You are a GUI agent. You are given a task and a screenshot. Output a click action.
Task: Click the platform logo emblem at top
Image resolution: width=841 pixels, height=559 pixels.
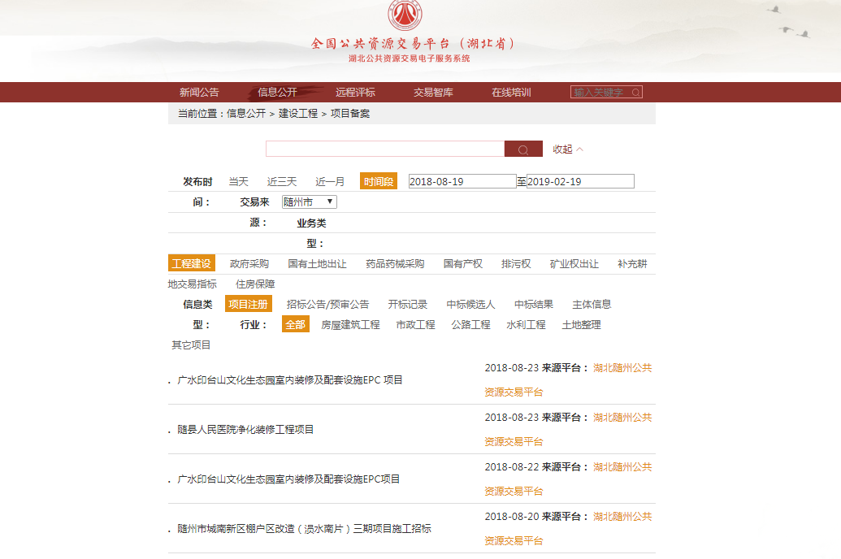[x=404, y=16]
